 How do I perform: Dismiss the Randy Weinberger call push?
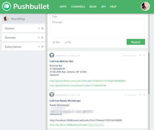[x=144, y=95]
